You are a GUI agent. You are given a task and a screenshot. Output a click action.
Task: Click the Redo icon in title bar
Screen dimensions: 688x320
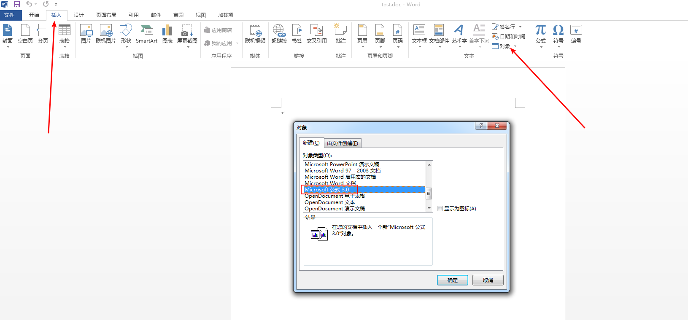(46, 4)
